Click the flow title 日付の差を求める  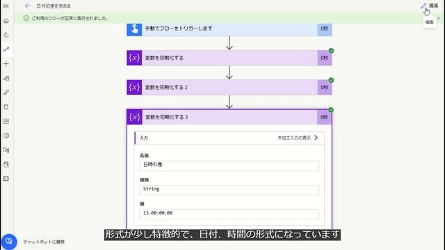pos(54,6)
